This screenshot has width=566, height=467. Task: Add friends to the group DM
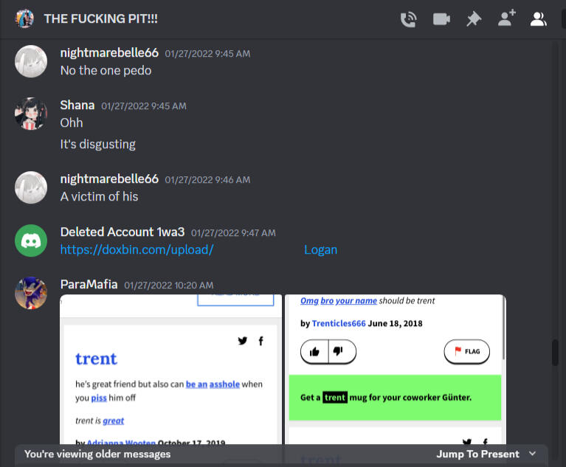tap(506, 18)
